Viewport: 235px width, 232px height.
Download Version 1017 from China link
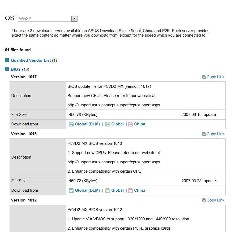pyautogui.click(x=139, y=124)
